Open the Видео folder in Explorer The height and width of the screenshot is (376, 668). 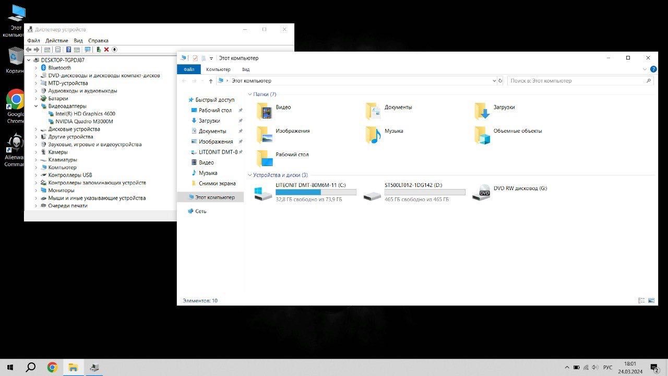tap(274, 111)
